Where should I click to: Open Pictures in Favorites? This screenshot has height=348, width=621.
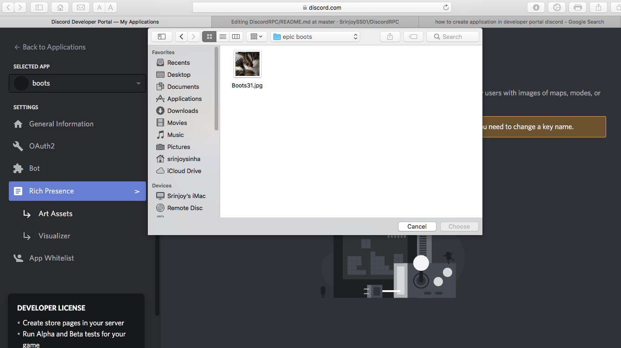[x=178, y=147]
